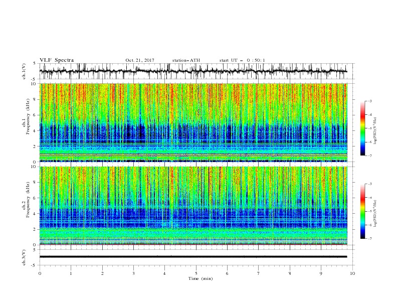
Task: Click the "Time (min)" axis label
Action: 201,278
